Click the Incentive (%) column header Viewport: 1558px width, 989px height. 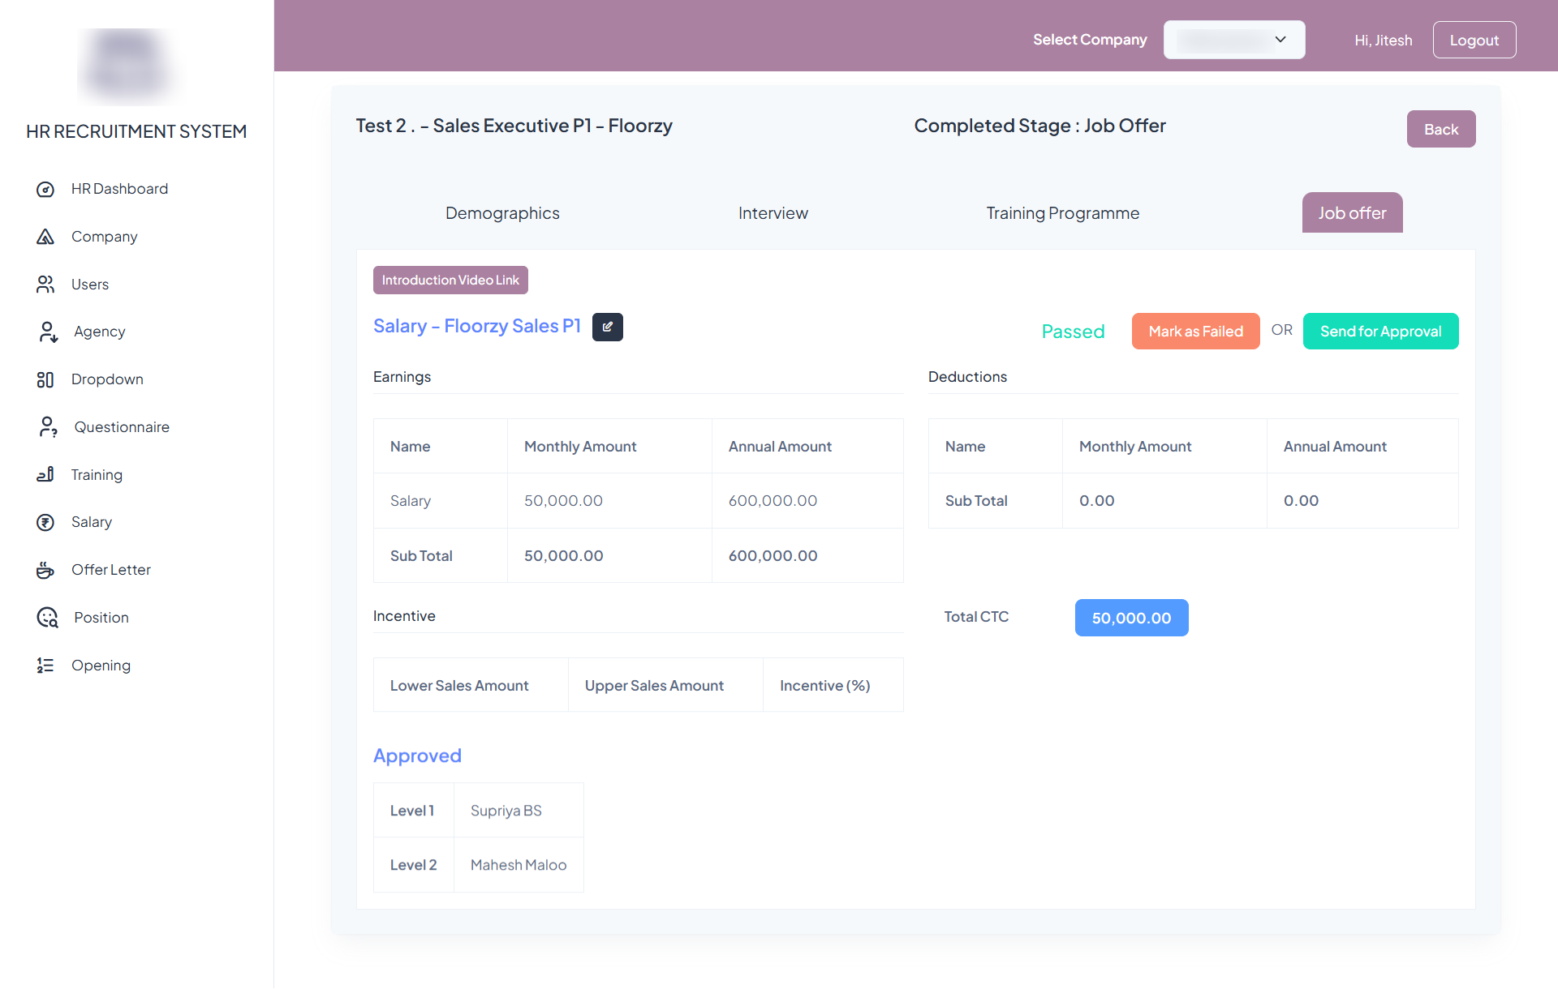coord(825,686)
